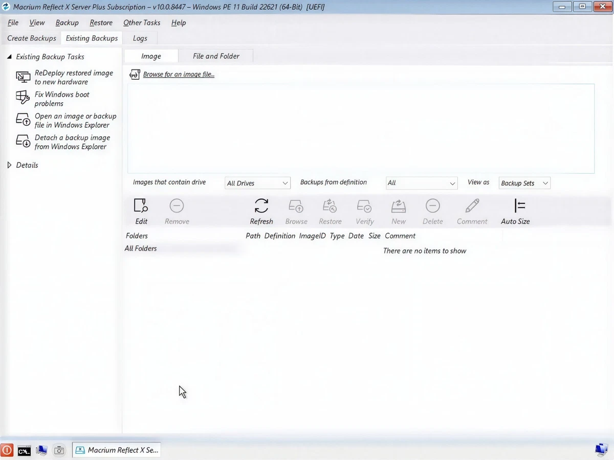Click the red power icon in taskbar
The image size is (614, 460).
pyautogui.click(x=7, y=450)
